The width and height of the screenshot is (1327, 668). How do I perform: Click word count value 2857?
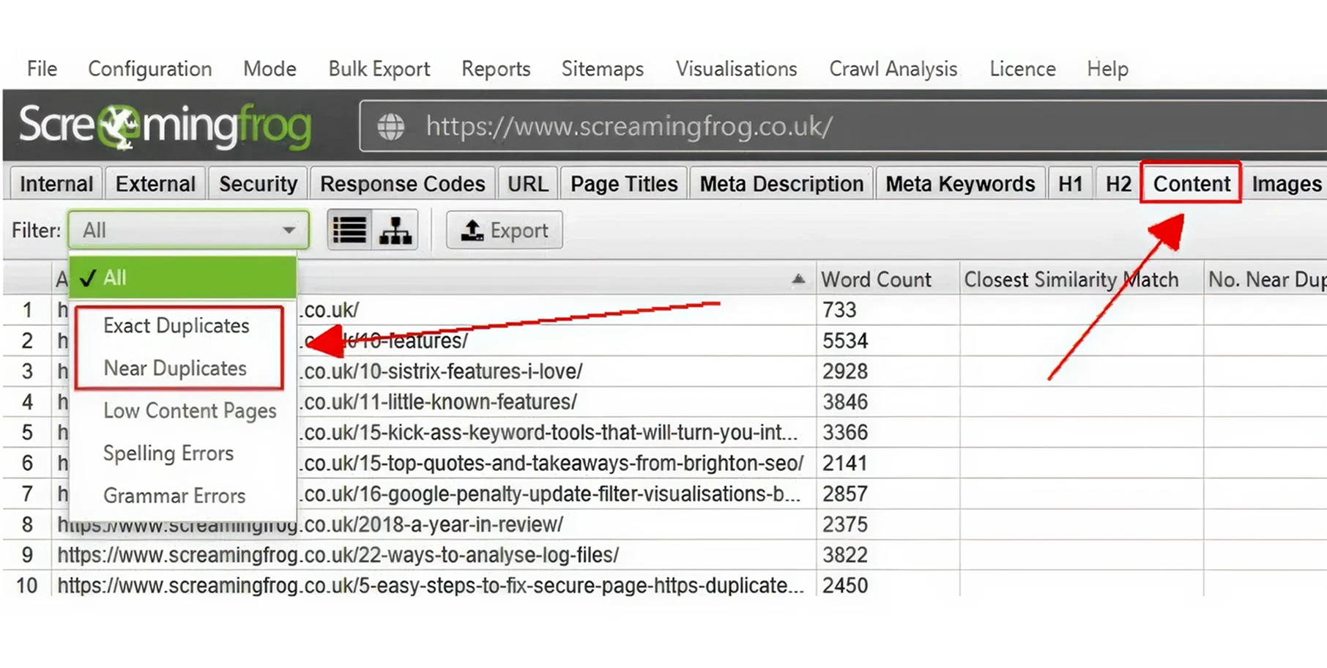845,494
